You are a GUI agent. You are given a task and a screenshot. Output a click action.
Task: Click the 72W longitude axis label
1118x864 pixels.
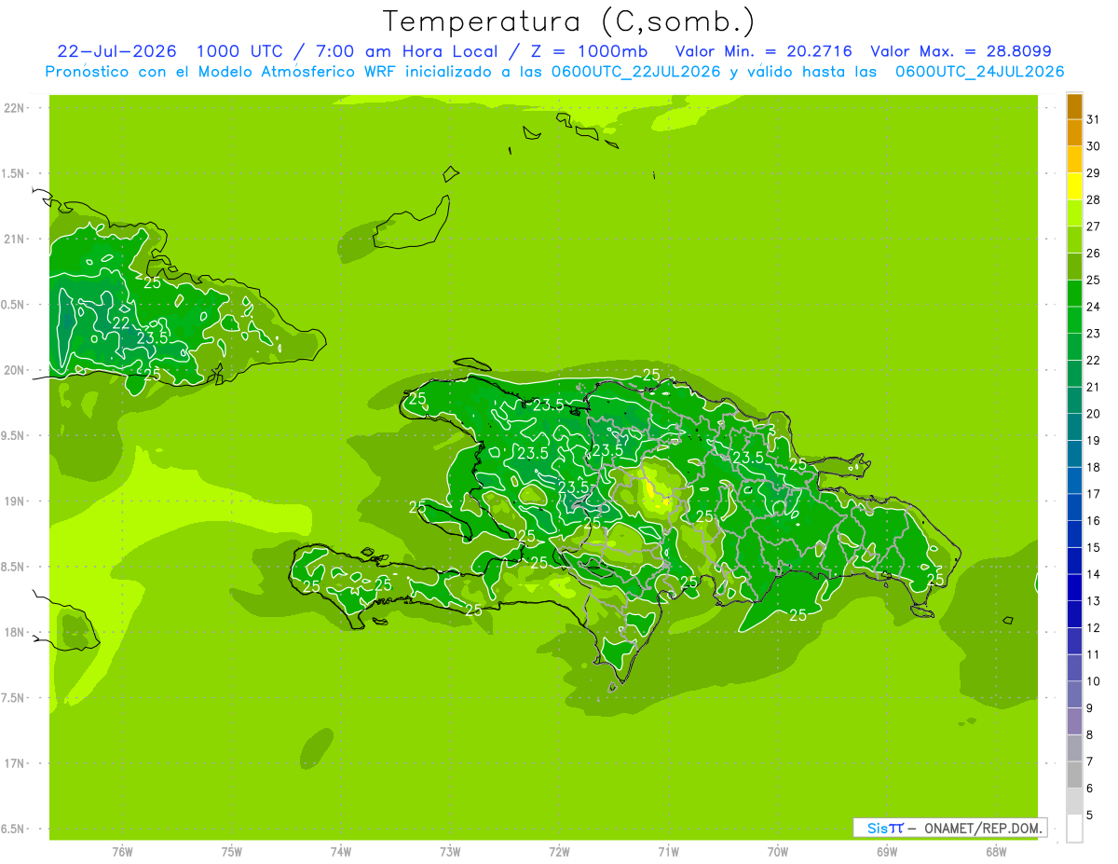pos(559,851)
